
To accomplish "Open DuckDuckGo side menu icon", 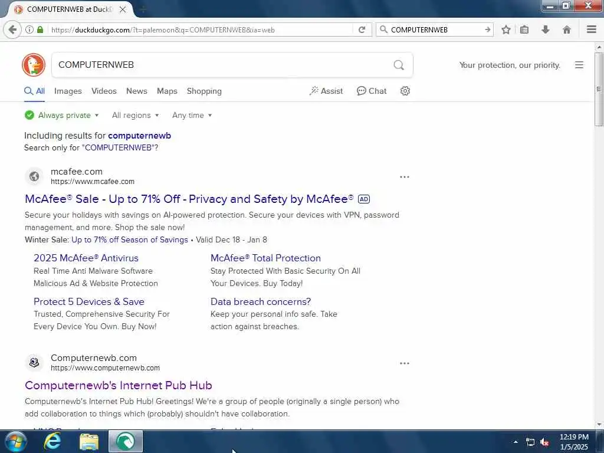I will tap(579, 65).
